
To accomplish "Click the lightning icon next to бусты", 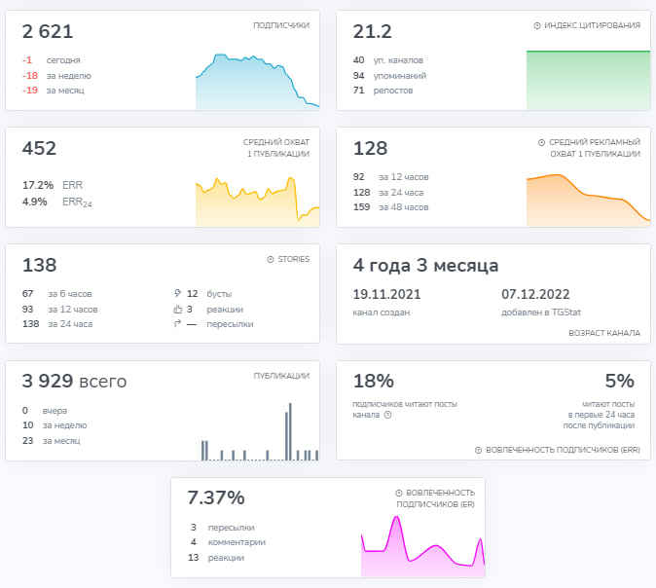I will (x=176, y=293).
